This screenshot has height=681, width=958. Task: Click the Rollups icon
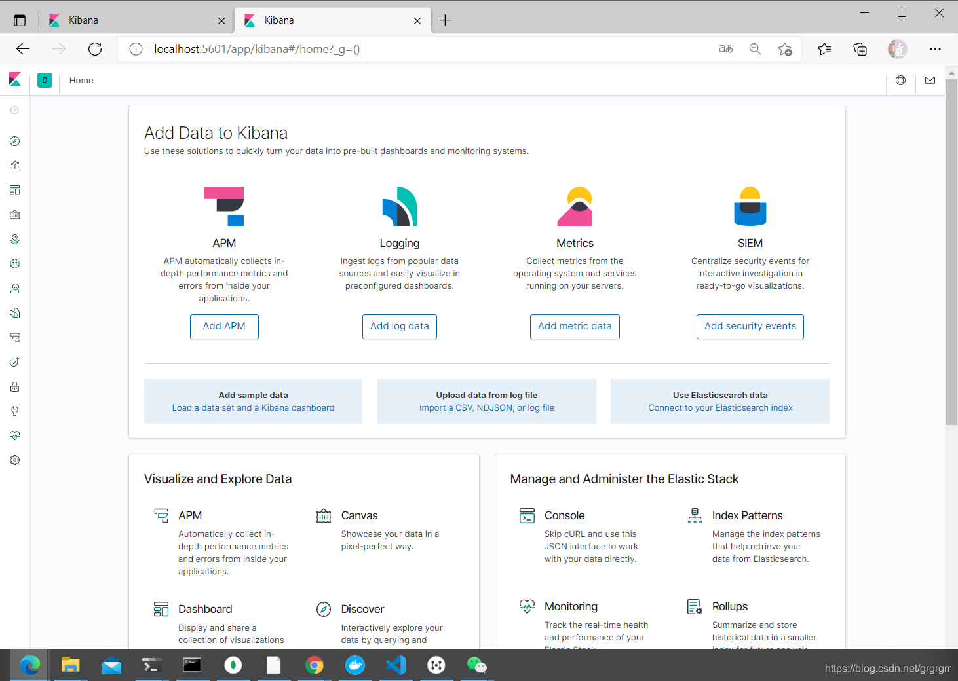(x=695, y=607)
